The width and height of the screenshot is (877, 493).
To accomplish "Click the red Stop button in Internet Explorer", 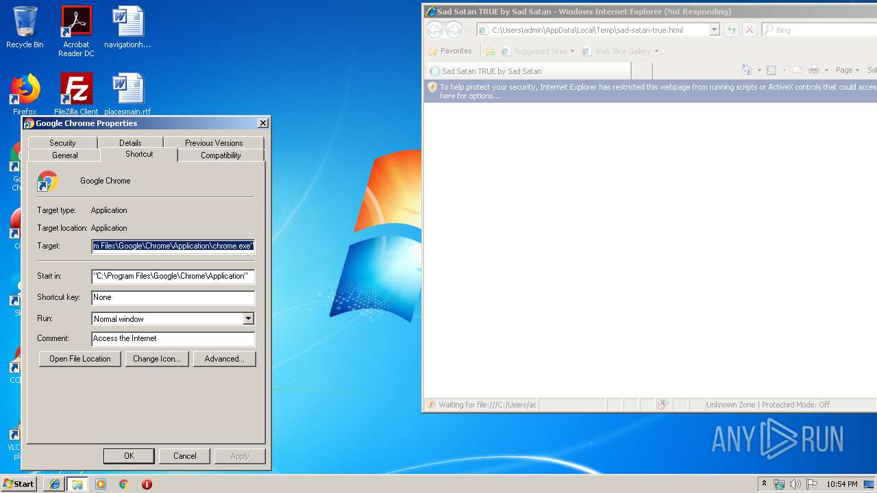I will pyautogui.click(x=750, y=30).
